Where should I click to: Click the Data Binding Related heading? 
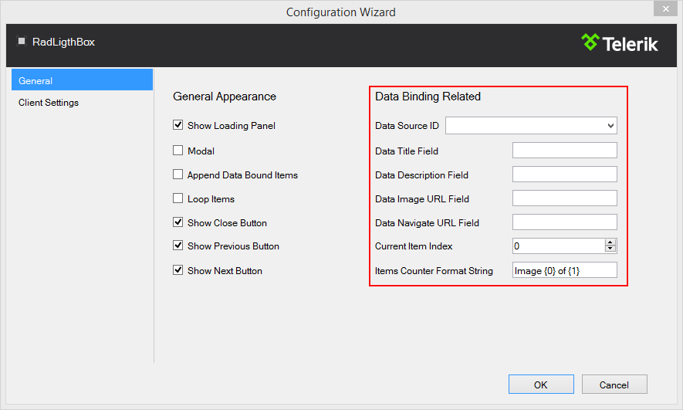pos(428,97)
